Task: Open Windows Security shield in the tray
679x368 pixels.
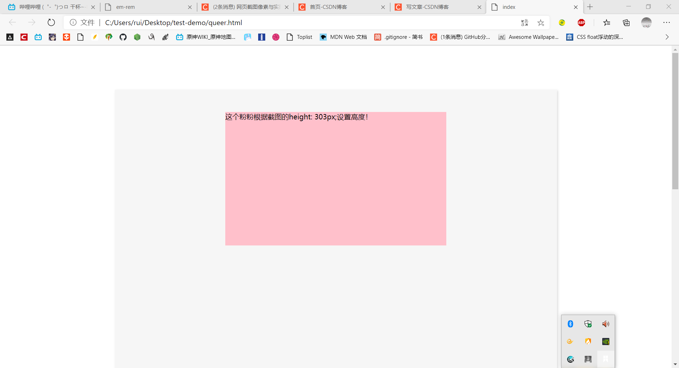Action: 588,324
